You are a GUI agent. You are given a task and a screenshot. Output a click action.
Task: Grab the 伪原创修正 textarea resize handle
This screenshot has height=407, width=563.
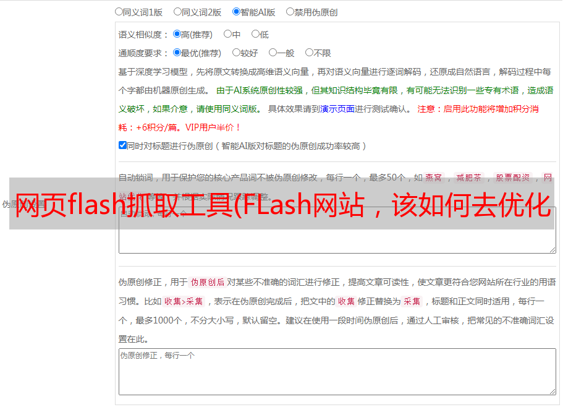552,392
